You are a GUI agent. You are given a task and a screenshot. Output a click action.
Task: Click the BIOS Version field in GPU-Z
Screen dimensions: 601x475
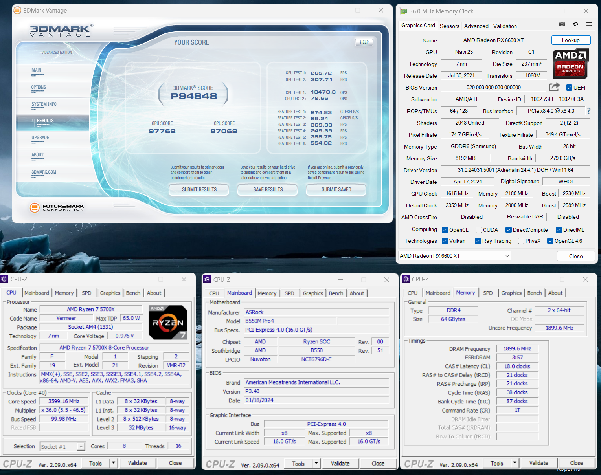click(493, 87)
